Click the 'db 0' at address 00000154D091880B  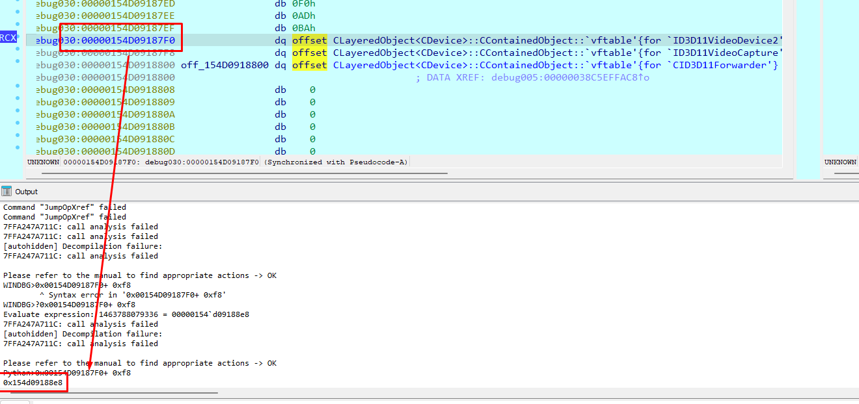295,127
